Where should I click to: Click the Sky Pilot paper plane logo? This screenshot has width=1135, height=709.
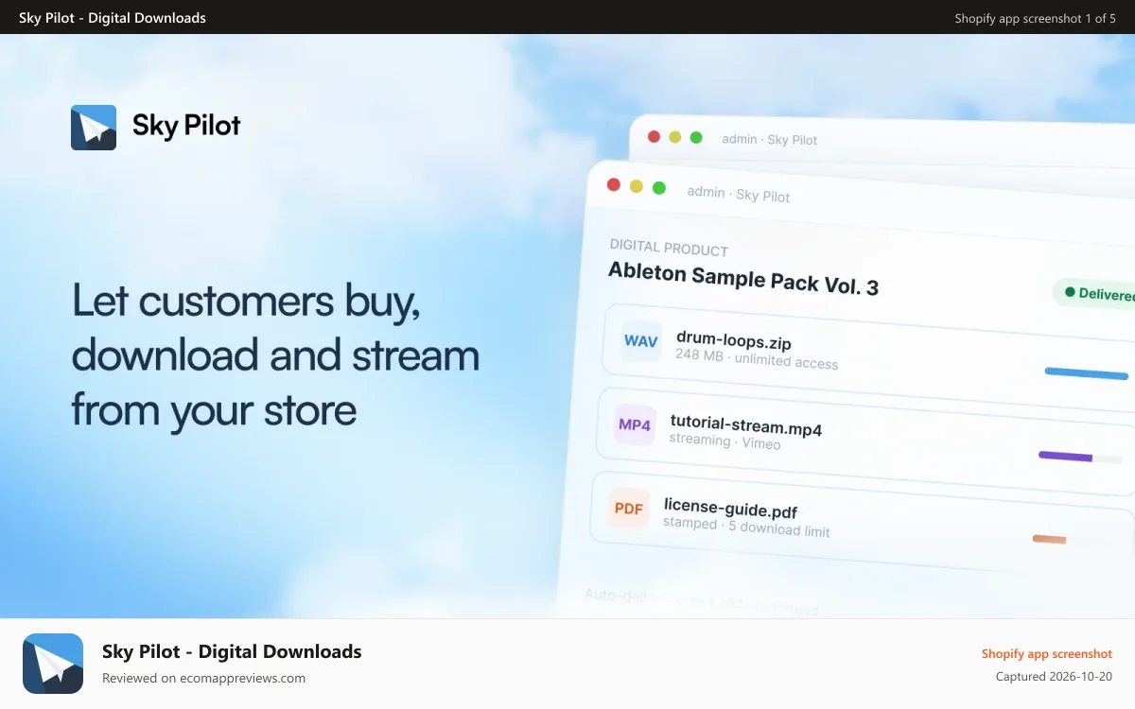(x=94, y=128)
